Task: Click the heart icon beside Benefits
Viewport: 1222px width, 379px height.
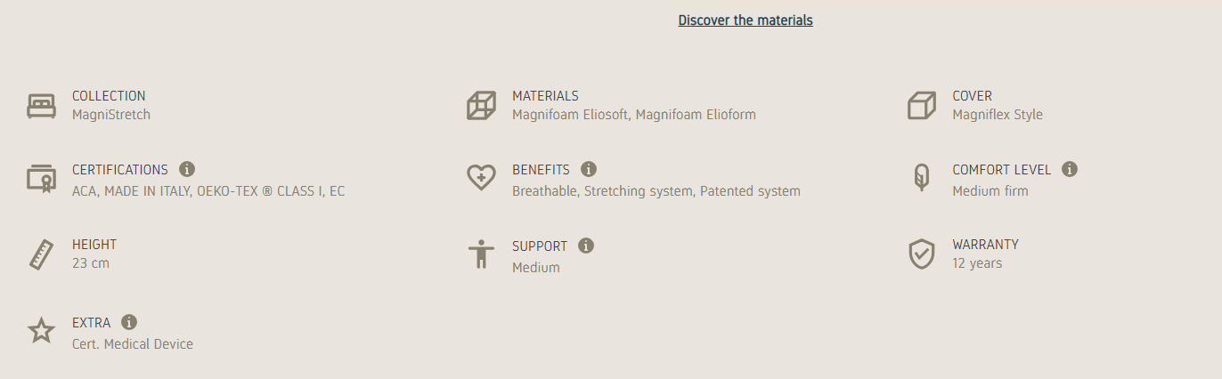Action: [x=481, y=178]
